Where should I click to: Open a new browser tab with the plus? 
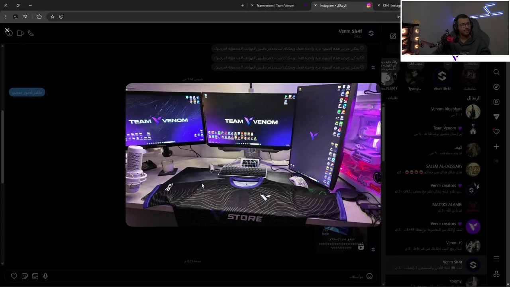point(243,6)
